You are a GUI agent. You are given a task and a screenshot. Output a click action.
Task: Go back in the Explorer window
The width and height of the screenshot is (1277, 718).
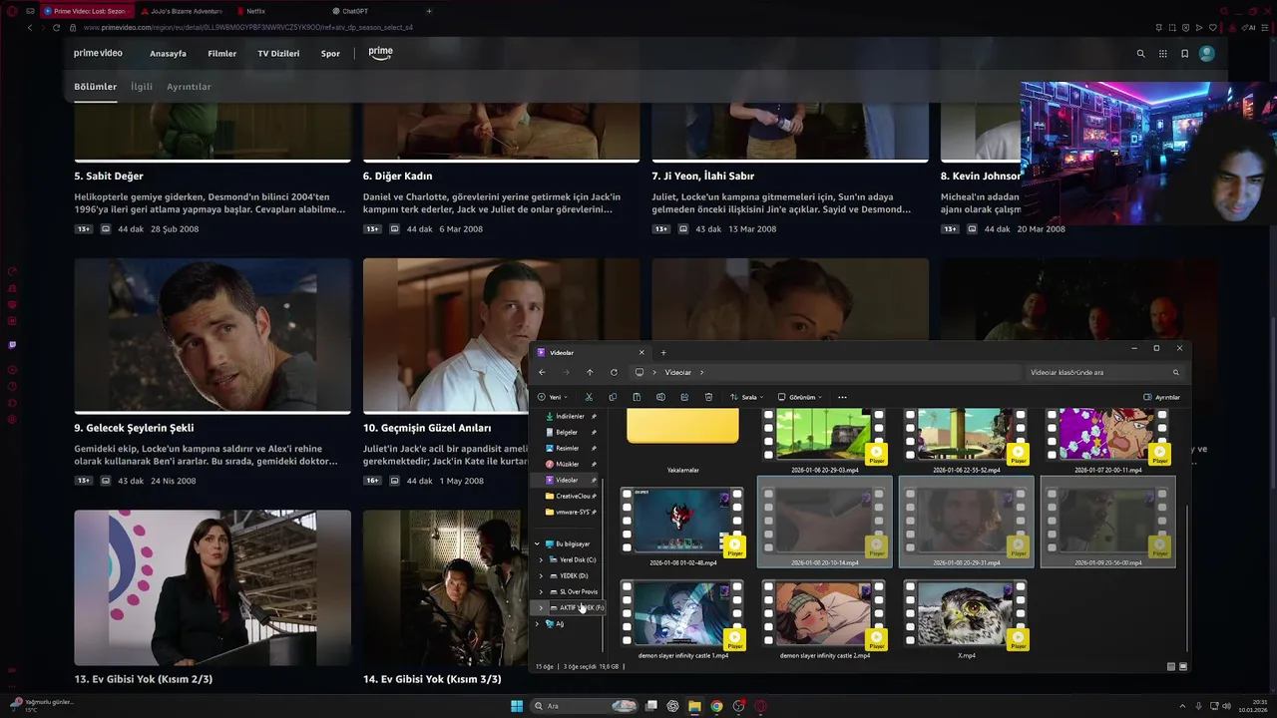click(542, 372)
